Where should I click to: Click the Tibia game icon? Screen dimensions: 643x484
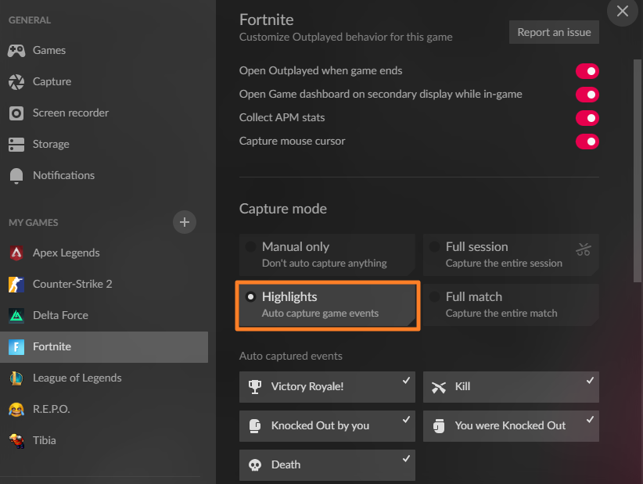pos(16,440)
